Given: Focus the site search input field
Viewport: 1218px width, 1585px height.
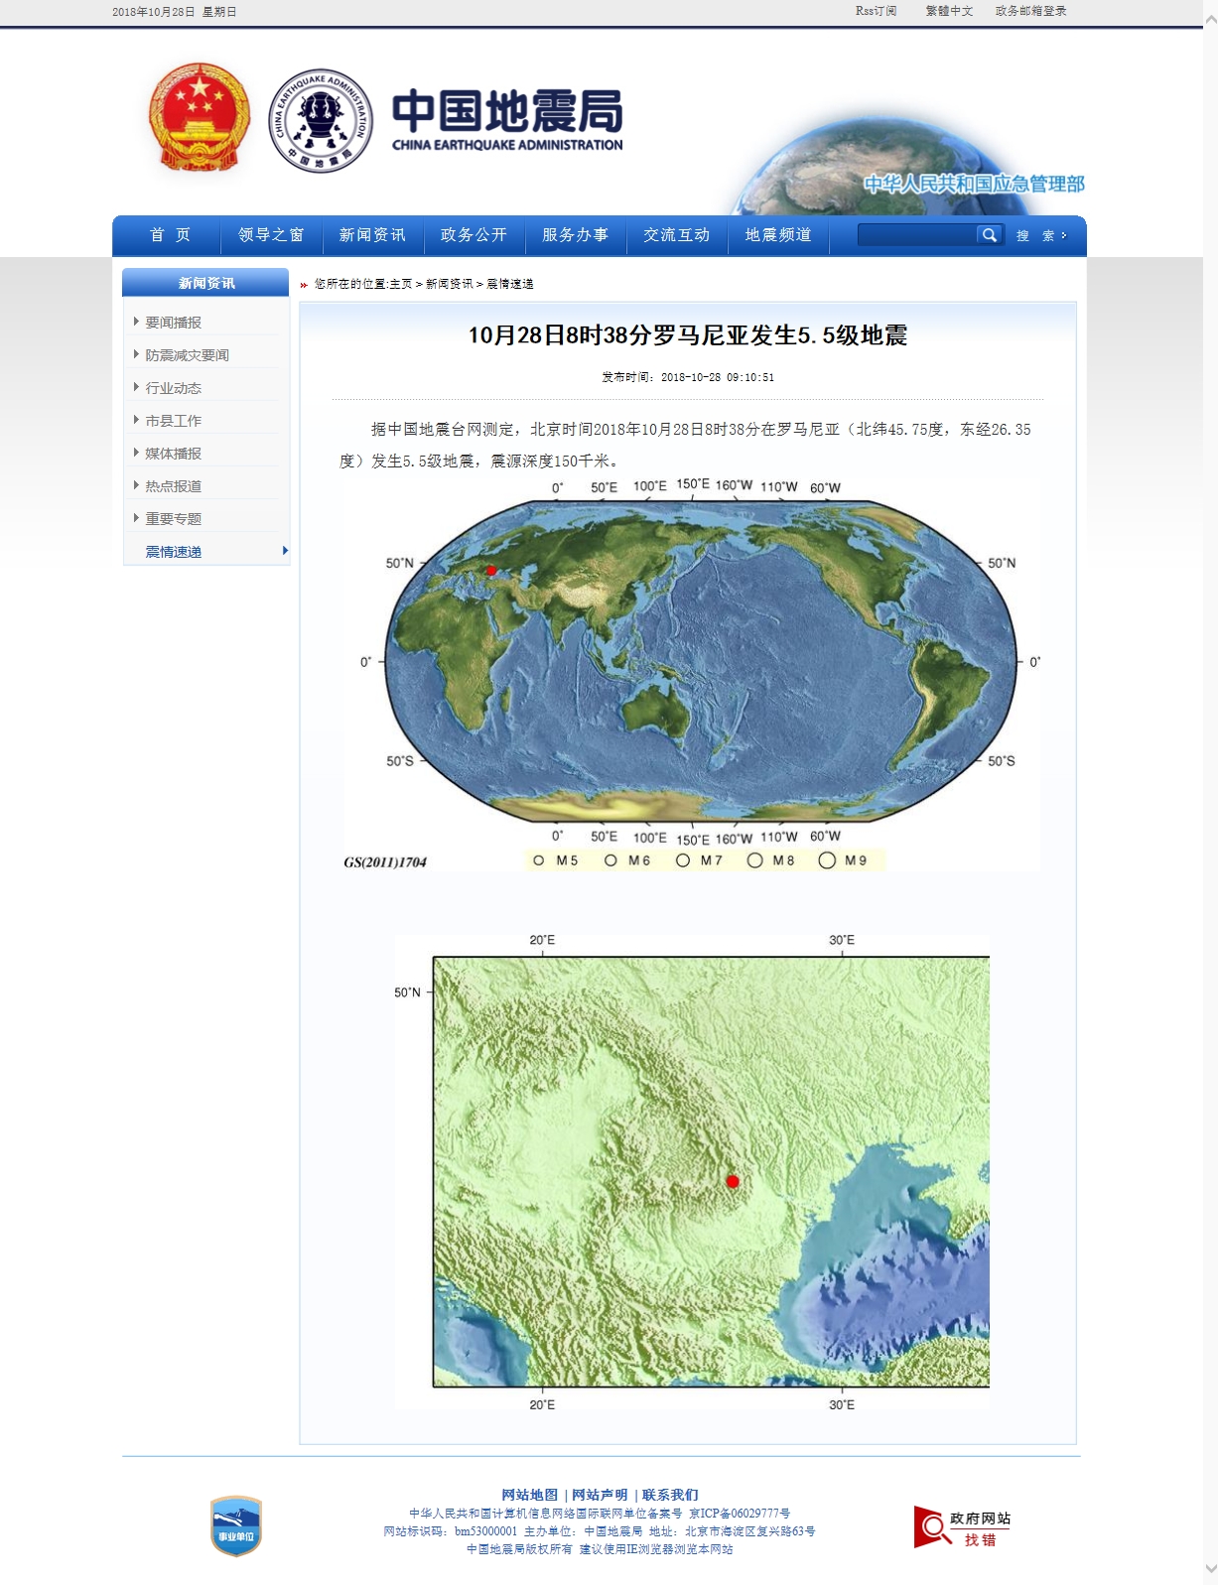Looking at the screenshot, I should point(917,235).
